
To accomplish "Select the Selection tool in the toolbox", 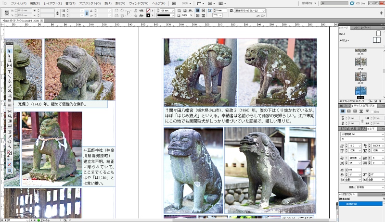I will [10, 51].
